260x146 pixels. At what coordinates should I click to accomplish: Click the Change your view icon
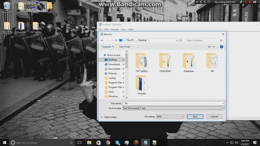pos(210,47)
